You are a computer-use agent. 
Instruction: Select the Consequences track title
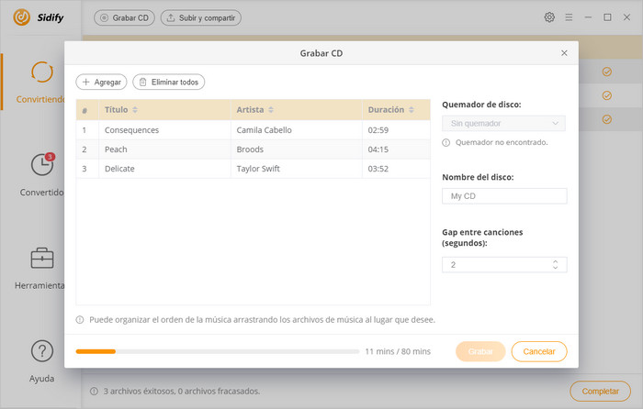tap(131, 130)
